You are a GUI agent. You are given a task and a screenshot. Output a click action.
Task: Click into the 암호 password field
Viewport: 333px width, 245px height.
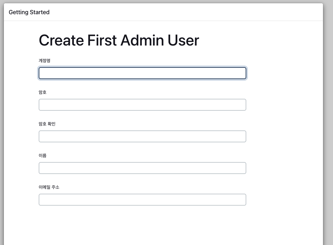click(142, 105)
